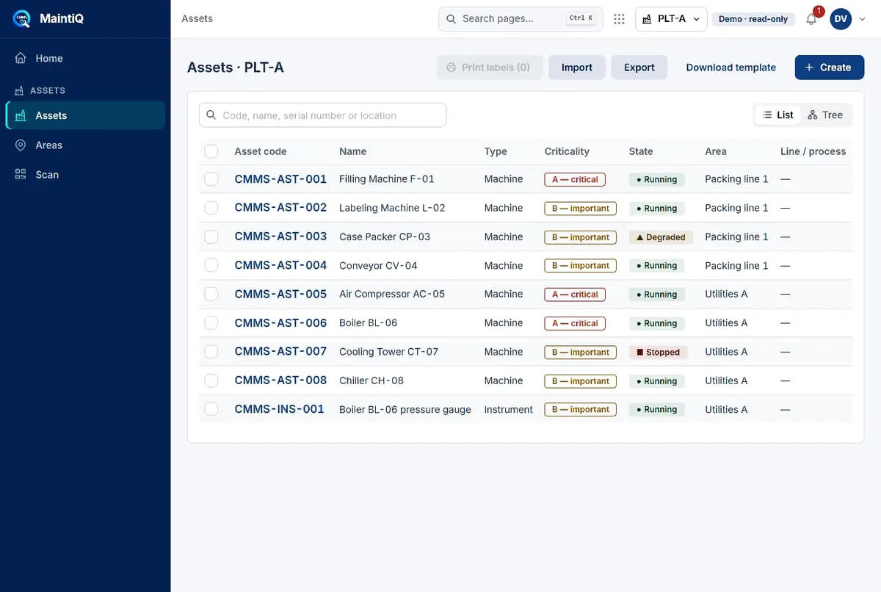Check the CMMS-AST-007 row checkbox
This screenshot has height=592, width=881.
(211, 352)
